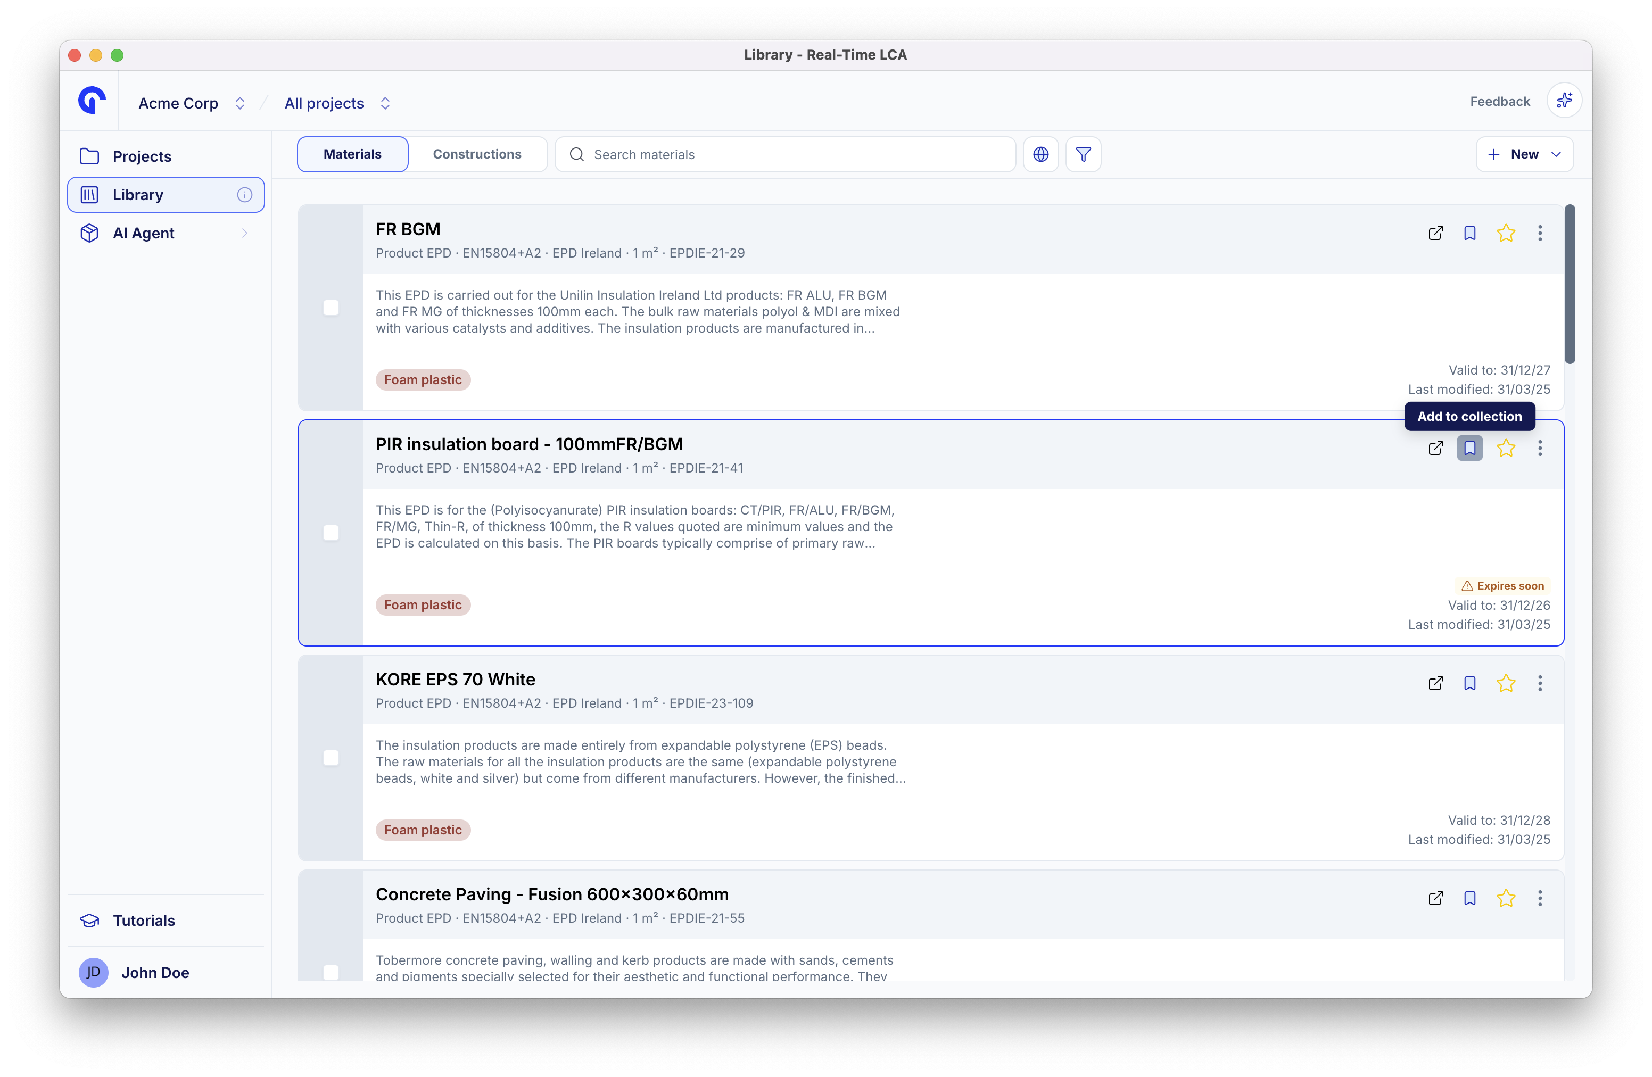Click the Feedback link
The height and width of the screenshot is (1077, 1652).
coord(1499,101)
